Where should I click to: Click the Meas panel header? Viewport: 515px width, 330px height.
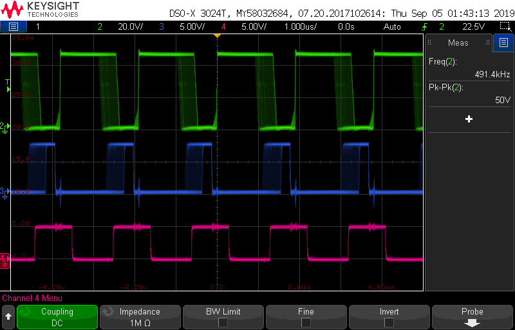click(458, 43)
